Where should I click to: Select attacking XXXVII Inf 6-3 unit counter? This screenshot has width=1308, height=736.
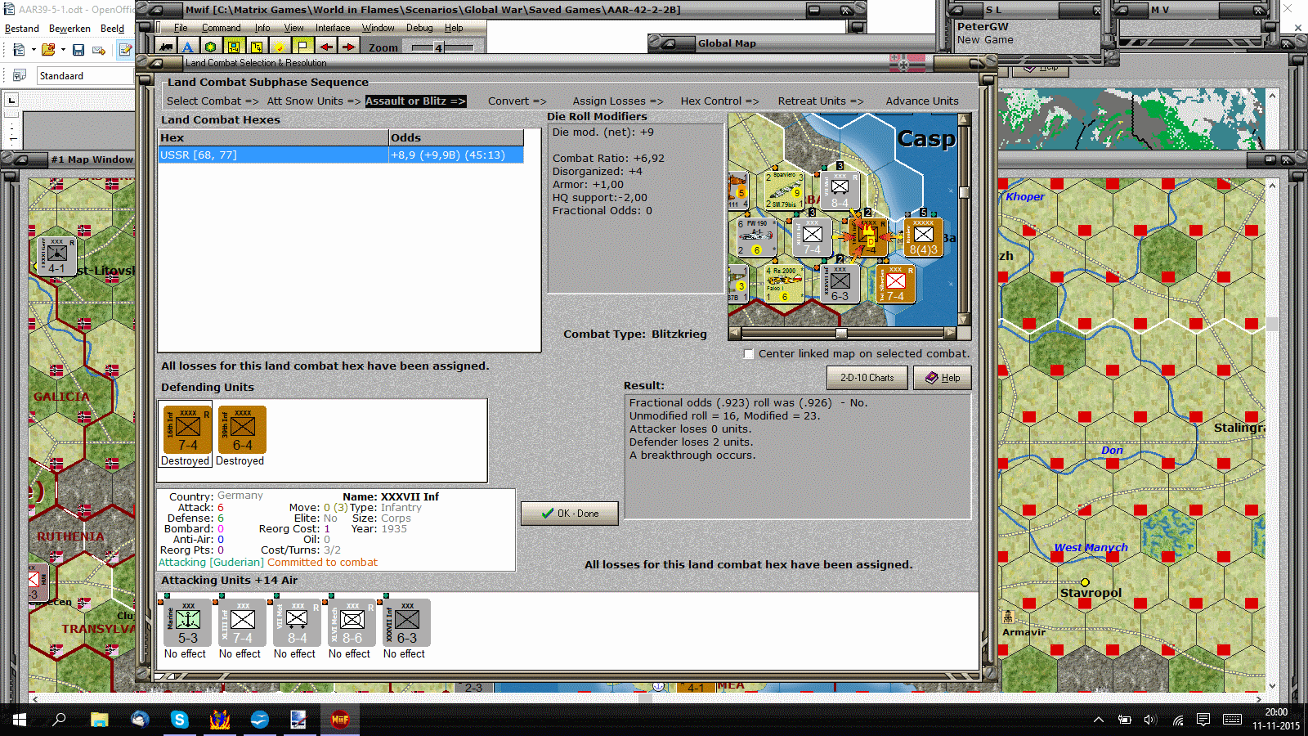tap(407, 622)
